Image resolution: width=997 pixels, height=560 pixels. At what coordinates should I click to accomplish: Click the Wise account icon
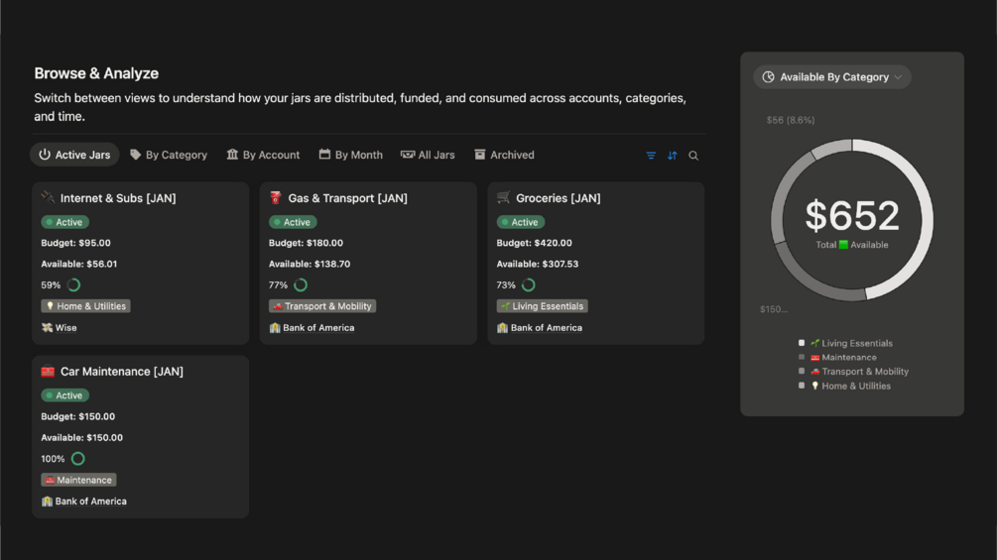point(47,328)
